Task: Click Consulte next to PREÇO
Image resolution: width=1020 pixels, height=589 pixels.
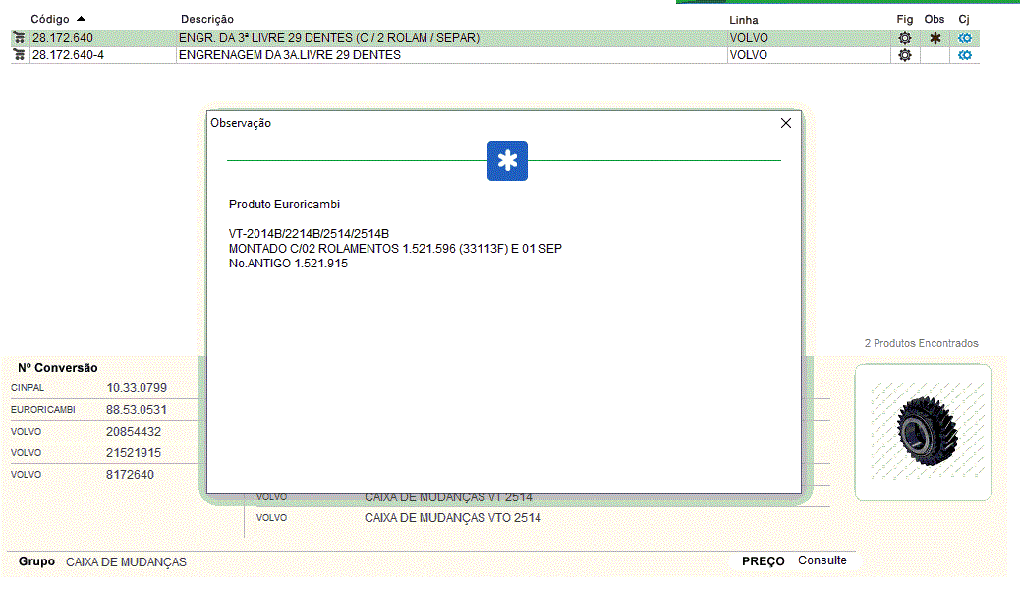Action: coord(822,560)
